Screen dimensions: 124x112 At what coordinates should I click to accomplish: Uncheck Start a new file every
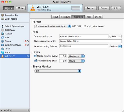35,56
